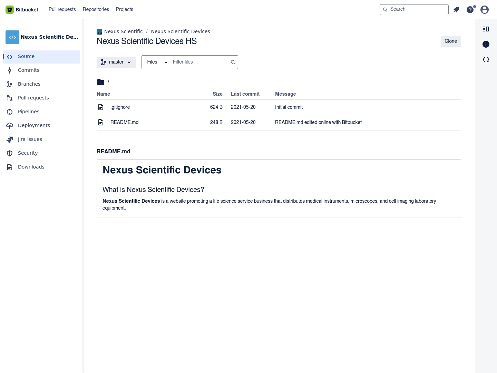The image size is (497, 373).
Task: Click the .gitignore file icon
Action: pyautogui.click(x=101, y=107)
